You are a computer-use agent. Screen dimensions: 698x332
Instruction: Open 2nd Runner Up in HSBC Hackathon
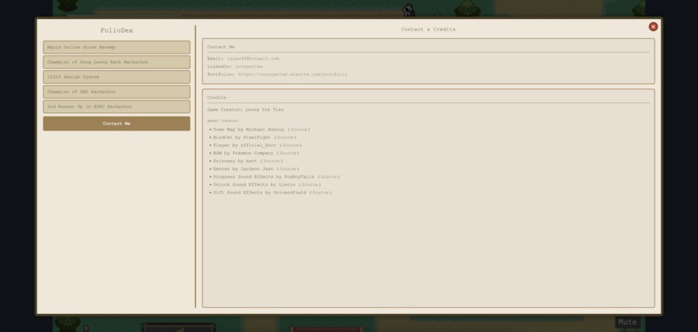(x=117, y=106)
